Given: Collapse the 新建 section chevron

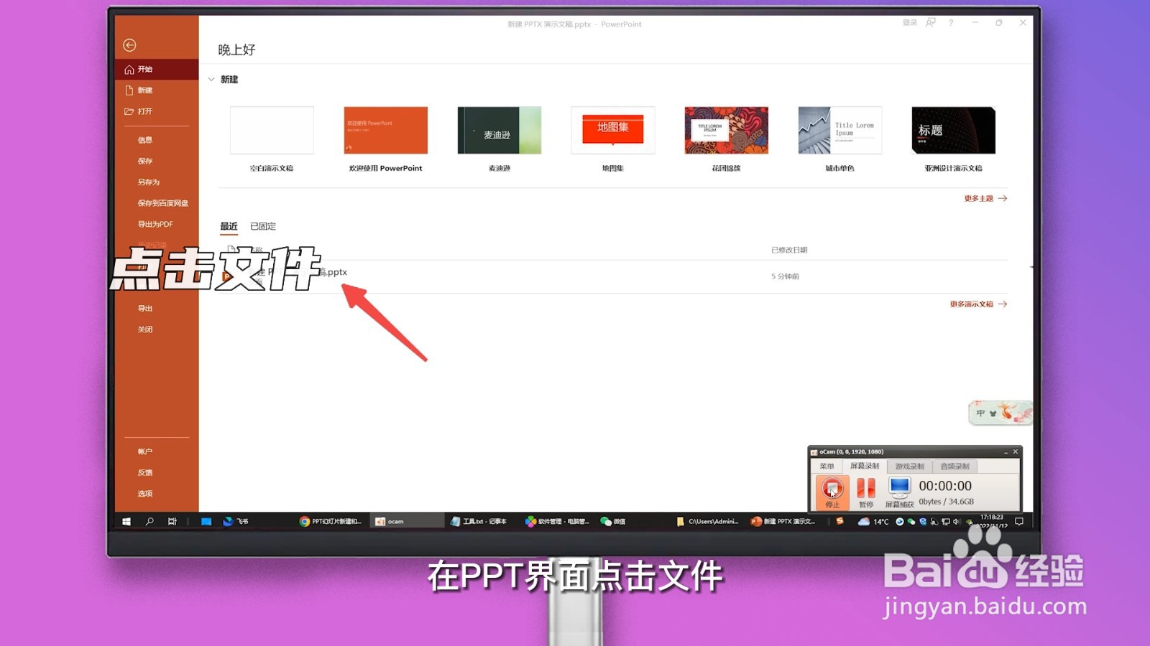Looking at the screenshot, I should pyautogui.click(x=211, y=80).
